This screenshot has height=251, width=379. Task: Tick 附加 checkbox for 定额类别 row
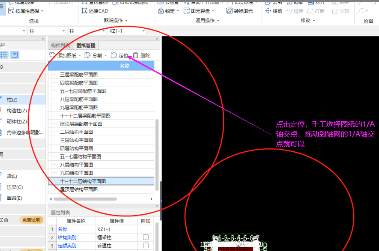[146, 246]
